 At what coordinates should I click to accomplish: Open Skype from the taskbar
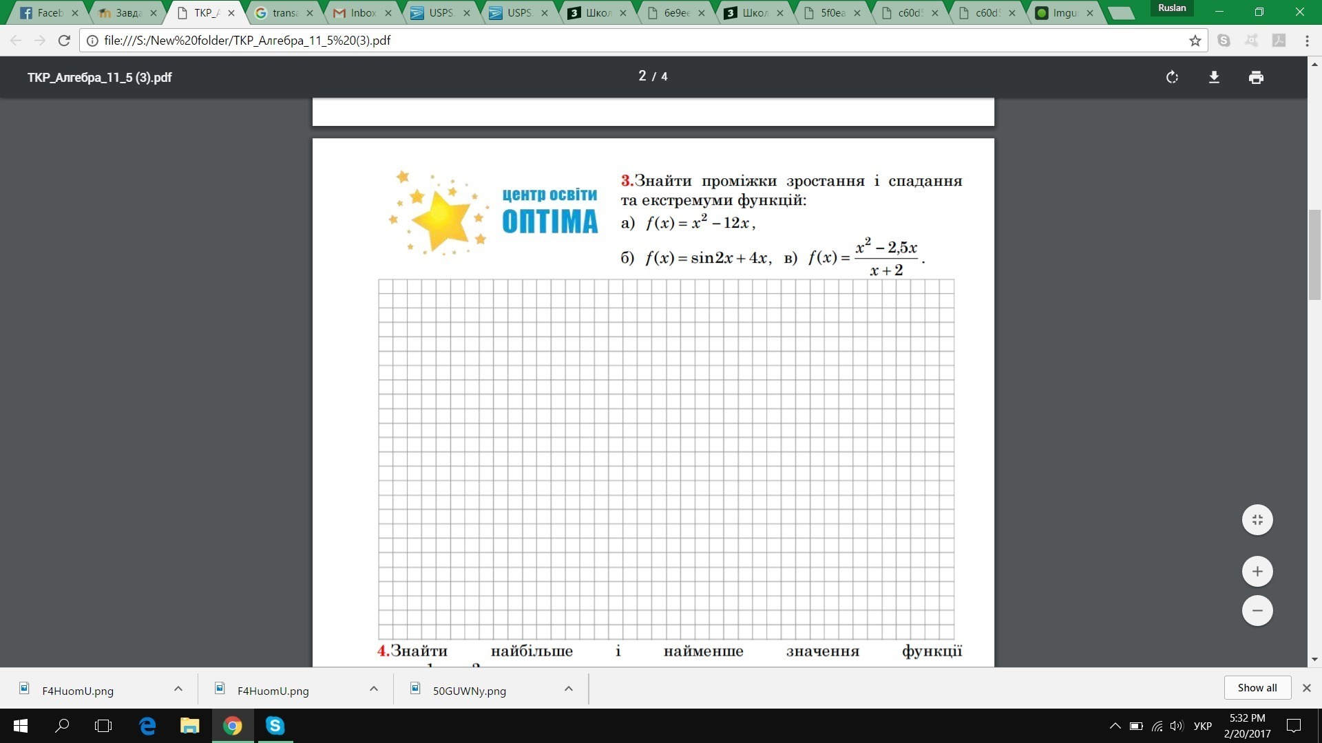coord(275,726)
